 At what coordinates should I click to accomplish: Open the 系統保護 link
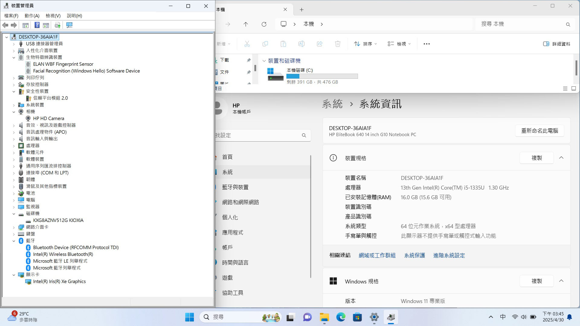pyautogui.click(x=414, y=255)
